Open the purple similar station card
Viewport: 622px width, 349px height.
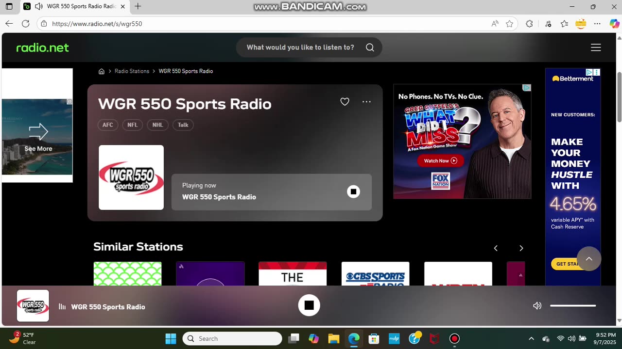click(210, 274)
